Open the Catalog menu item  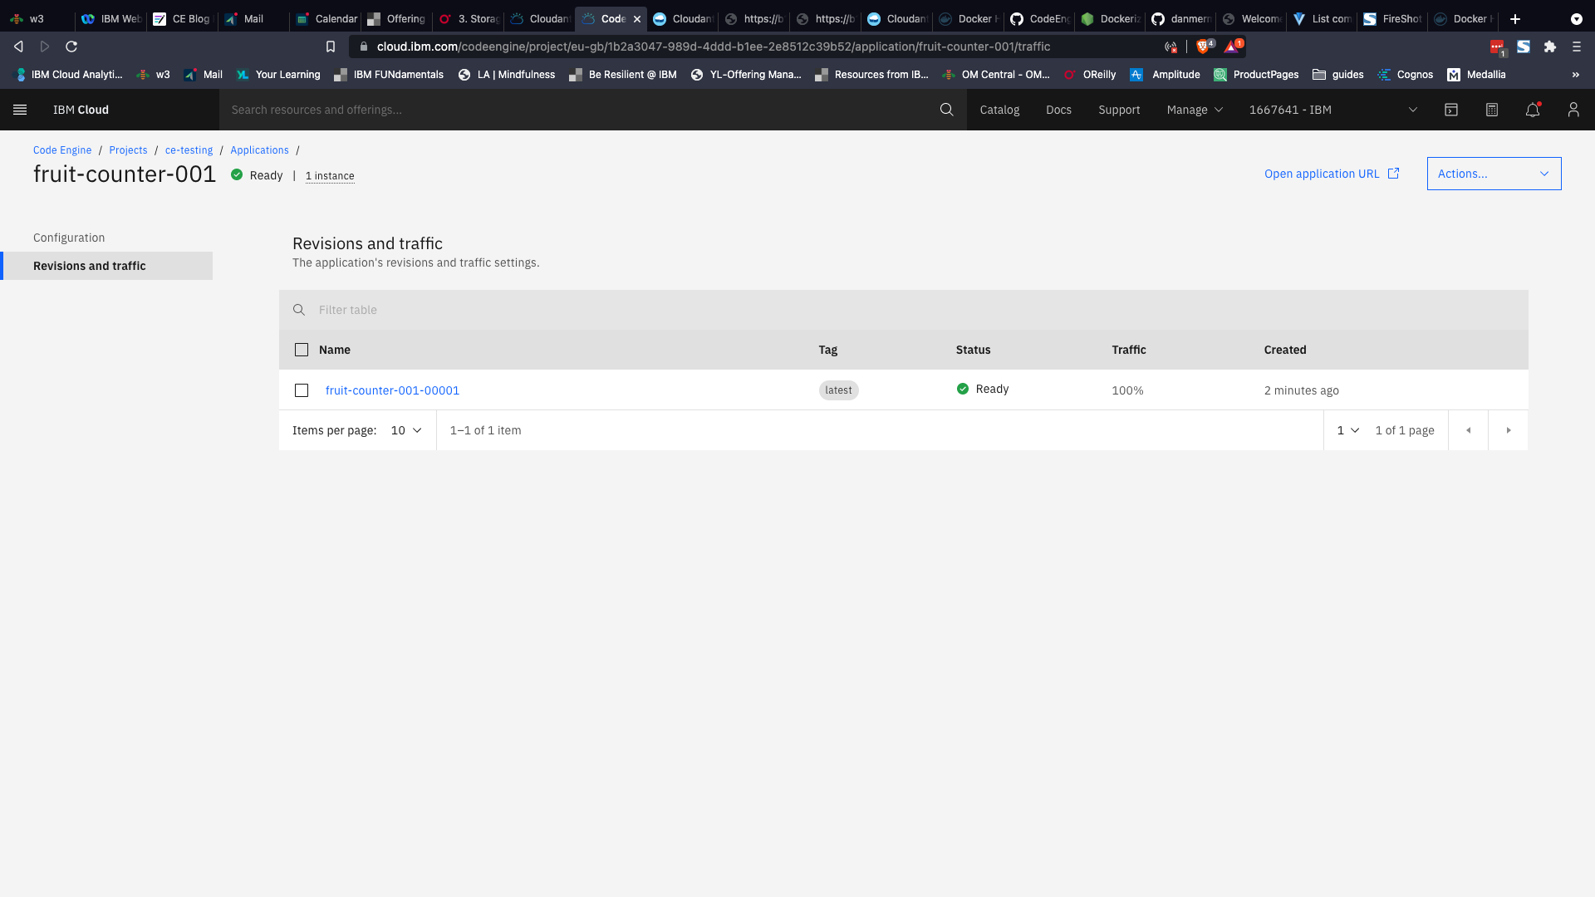point(999,110)
